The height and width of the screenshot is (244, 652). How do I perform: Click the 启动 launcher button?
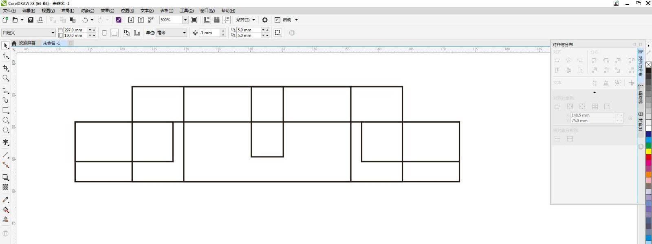tap(287, 20)
